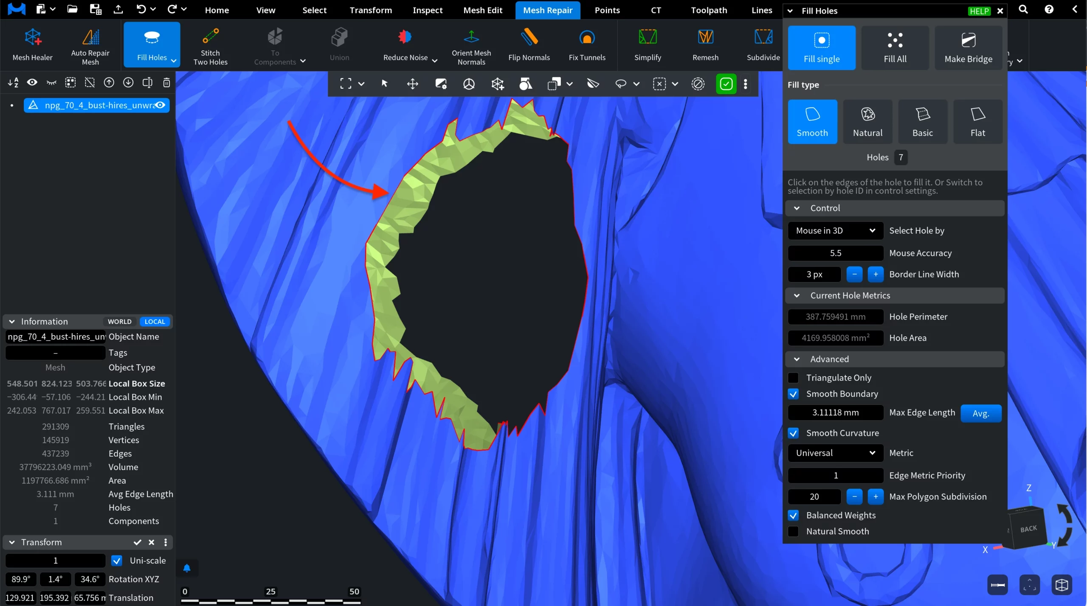The width and height of the screenshot is (1087, 606).
Task: Open the Auto Repair Mesh tool
Action: (x=90, y=45)
